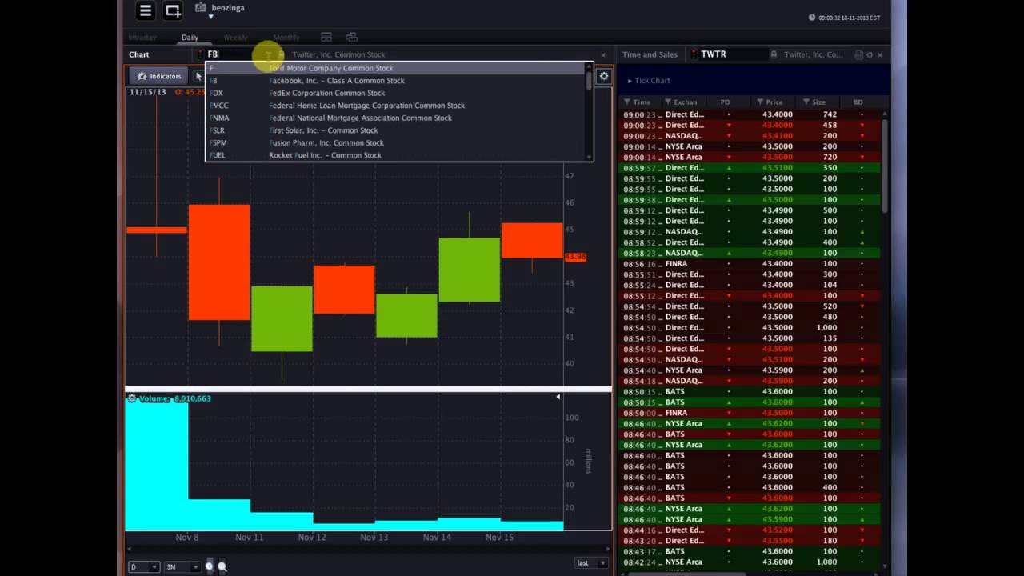Click the Nov 14 green candlestick
This screenshot has height=576, width=1024.
click(x=470, y=270)
